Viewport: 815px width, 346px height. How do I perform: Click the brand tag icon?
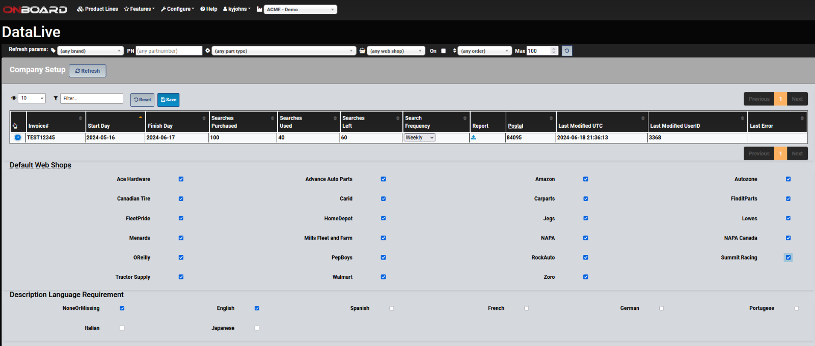53,51
